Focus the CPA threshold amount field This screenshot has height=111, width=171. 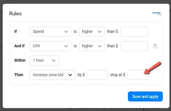pos(134,46)
